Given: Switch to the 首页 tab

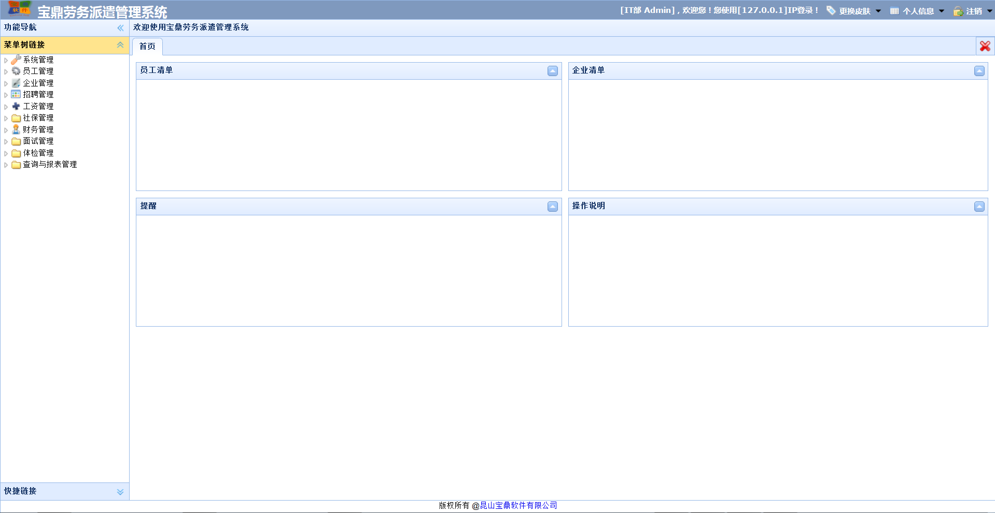Looking at the screenshot, I should (x=147, y=47).
